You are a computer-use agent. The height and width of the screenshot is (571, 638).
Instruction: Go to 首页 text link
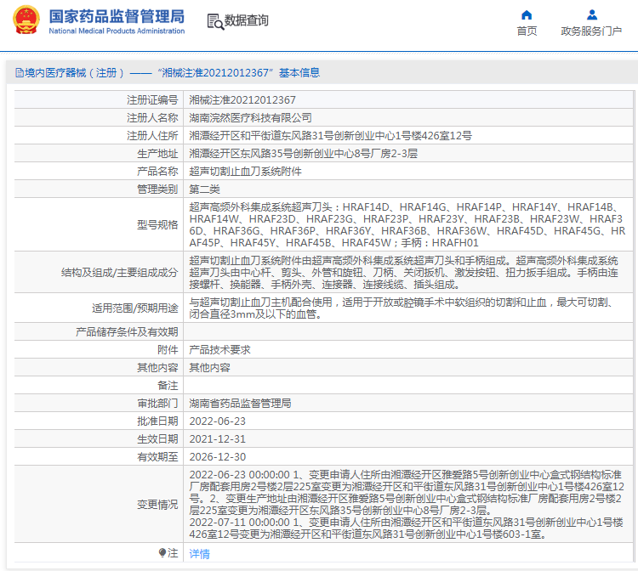[527, 31]
